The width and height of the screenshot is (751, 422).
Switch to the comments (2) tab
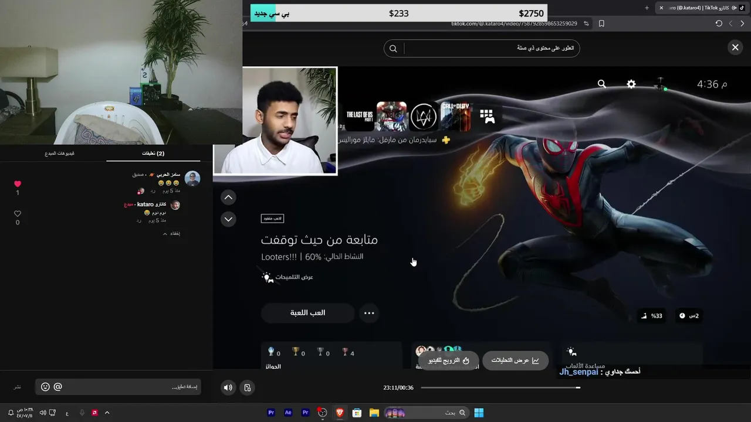[153, 154]
